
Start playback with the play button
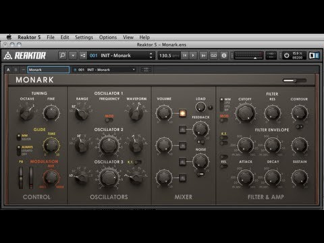coord(193,55)
